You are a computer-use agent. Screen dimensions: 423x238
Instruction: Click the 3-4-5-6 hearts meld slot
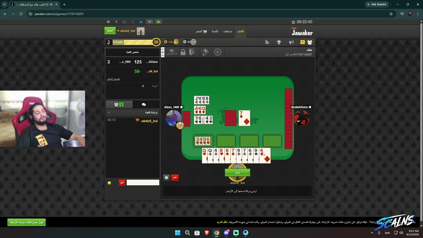203,141
